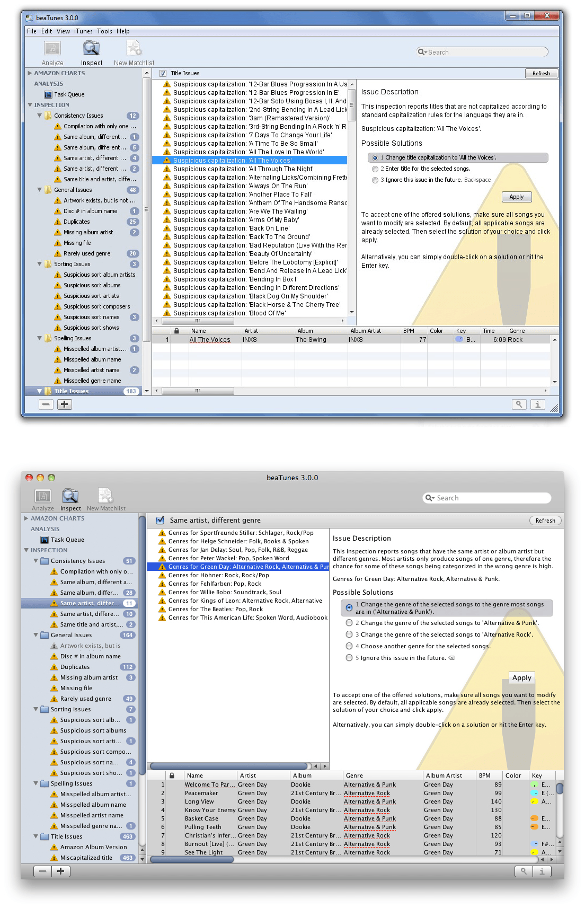Click New Matchlist icon in Mac window

(106, 496)
